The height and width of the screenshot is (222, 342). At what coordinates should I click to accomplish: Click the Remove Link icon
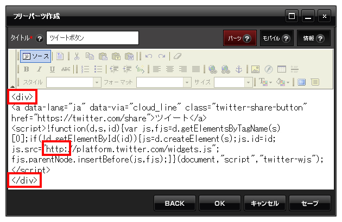coord(225,69)
